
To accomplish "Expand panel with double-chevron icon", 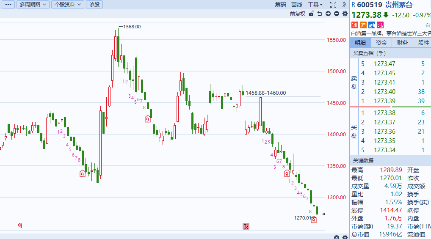I will pyautogui.click(x=344, y=4).
